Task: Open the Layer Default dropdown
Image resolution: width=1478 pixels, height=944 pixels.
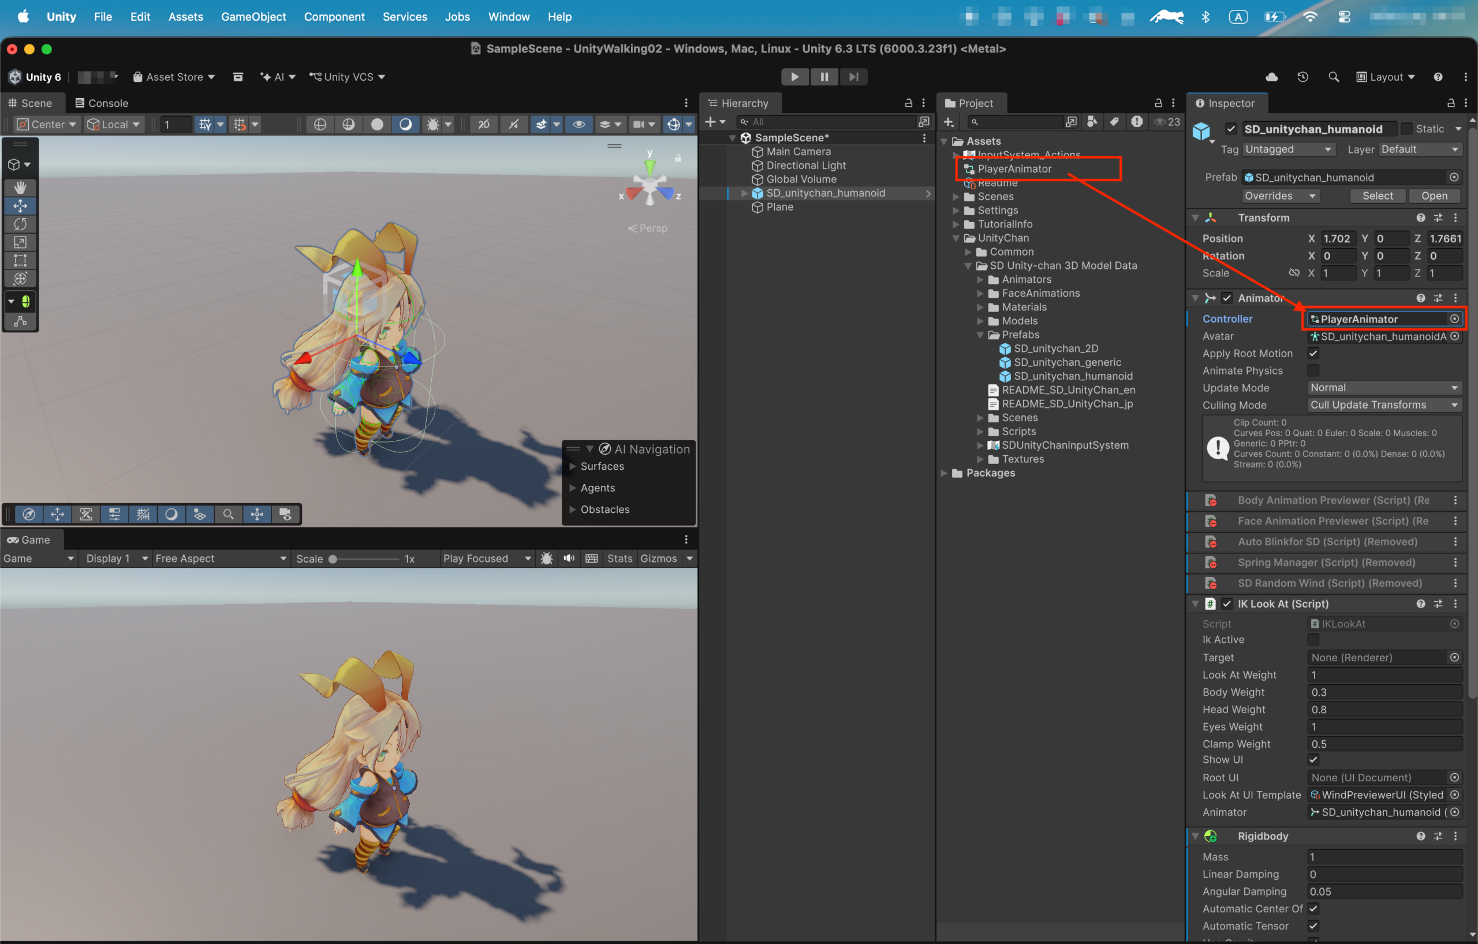Action: point(1420,149)
